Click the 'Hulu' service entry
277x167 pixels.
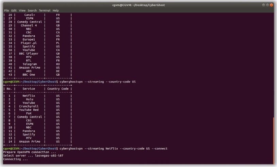point(30,99)
